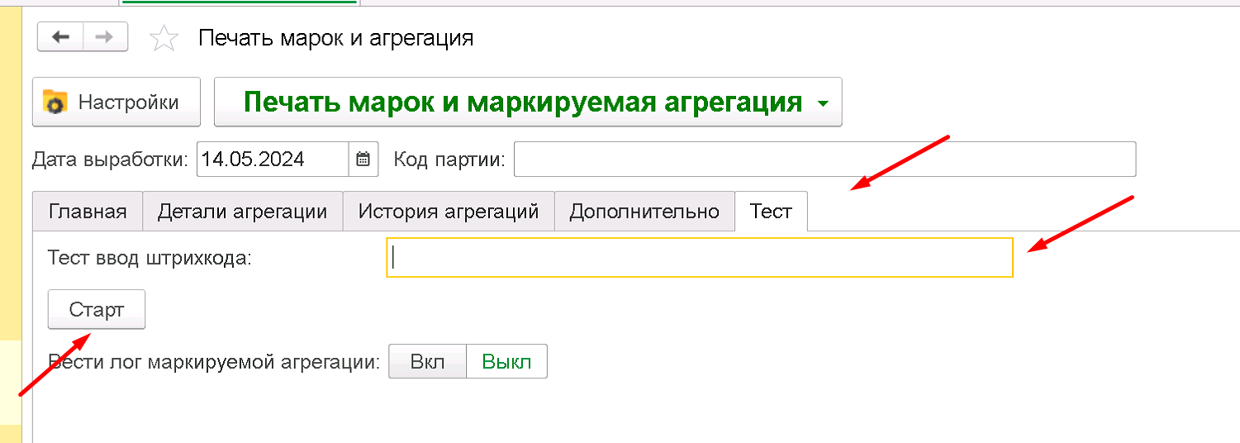Screen dimensions: 1240x443
Task: Add page to favorites with star icon
Action: 164,39
